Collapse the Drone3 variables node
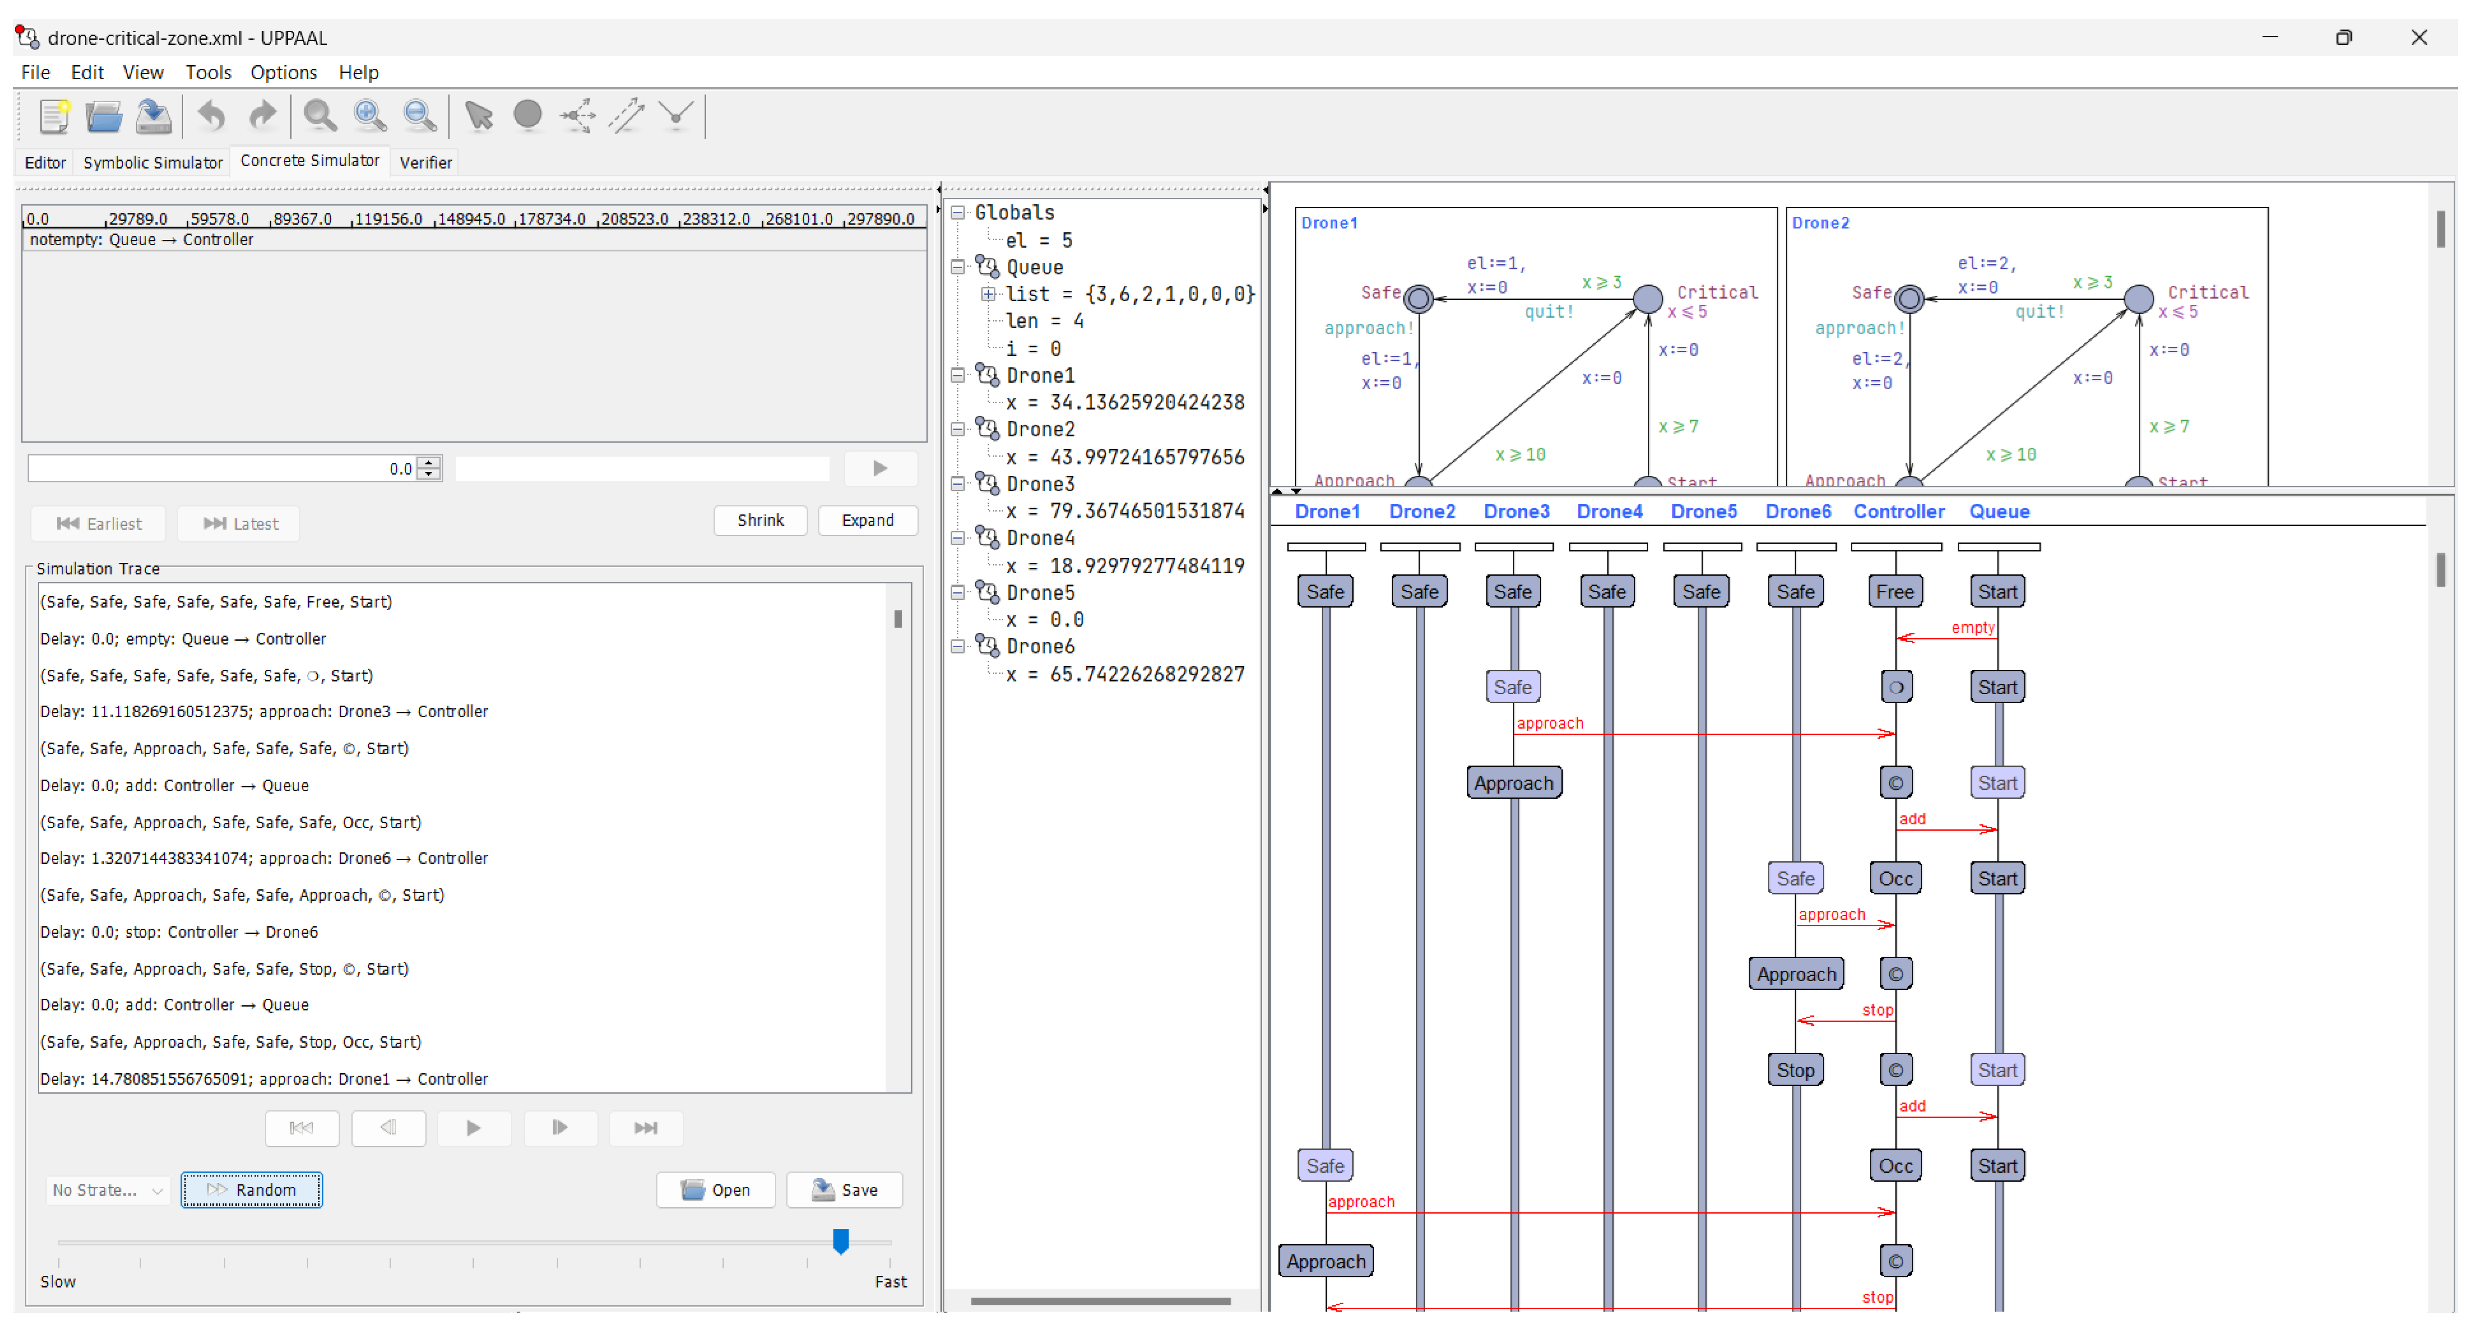This screenshot has height=1331, width=2475. [958, 484]
